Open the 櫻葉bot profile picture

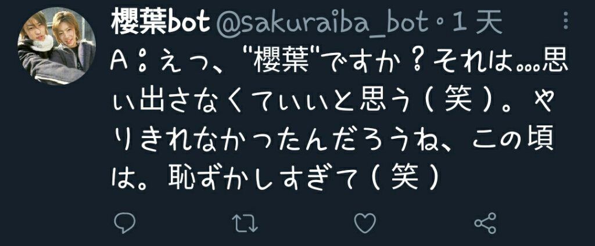(56, 46)
